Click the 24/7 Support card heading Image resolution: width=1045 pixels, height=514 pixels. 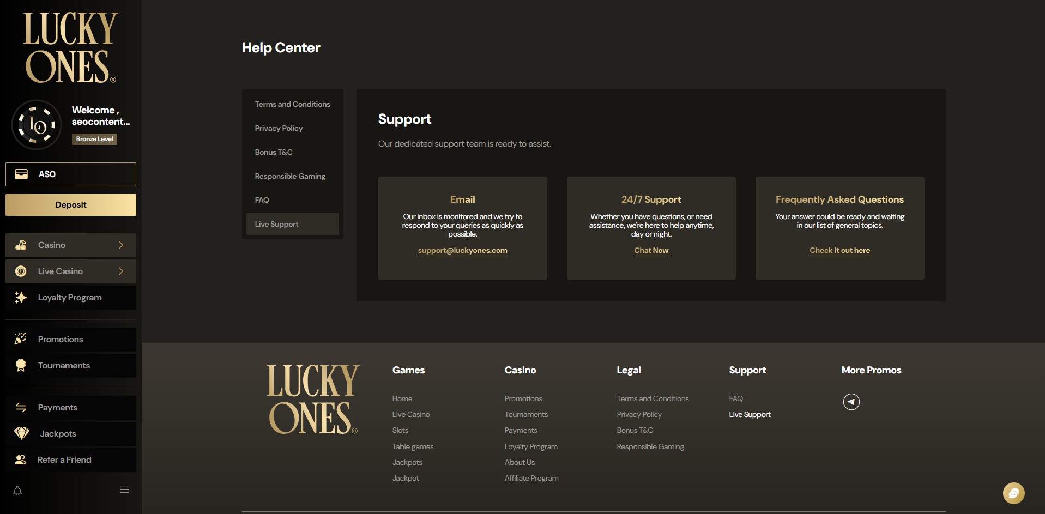click(651, 199)
